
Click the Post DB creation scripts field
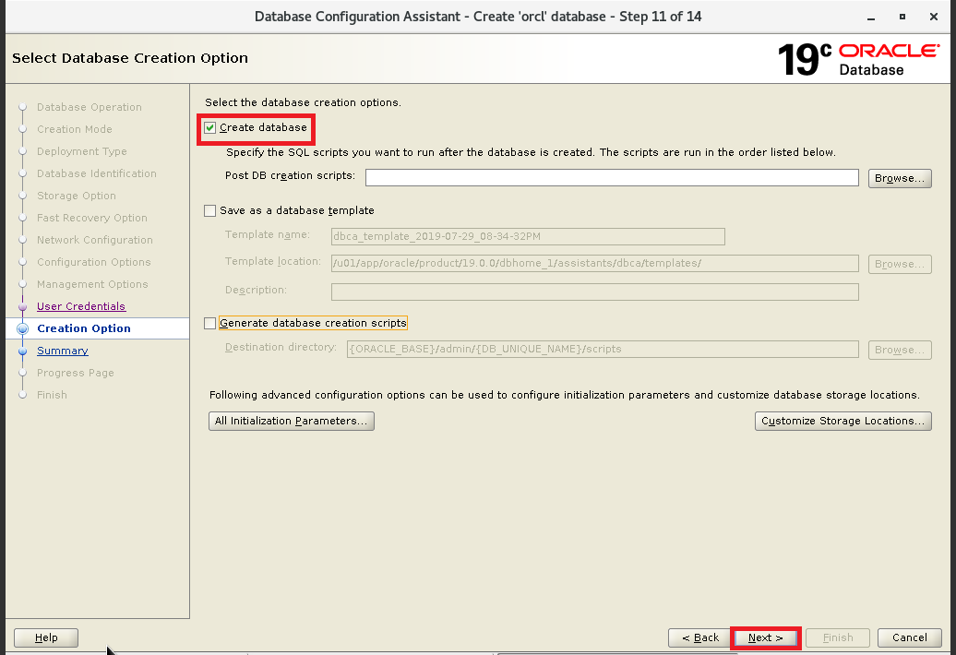coord(612,177)
